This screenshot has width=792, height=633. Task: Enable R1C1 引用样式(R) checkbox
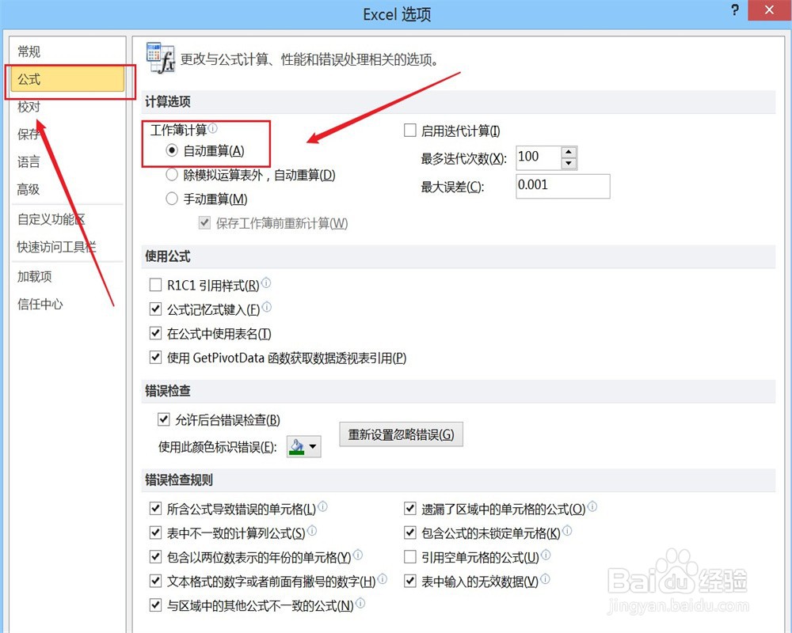[x=155, y=285]
